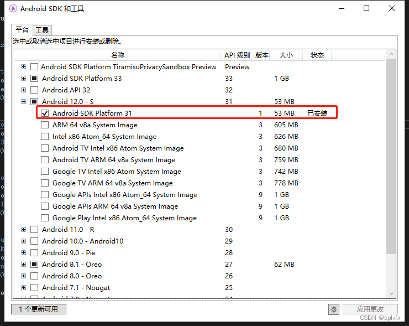The height and width of the screenshot is (326, 409).
Task: Click the 状态 column header
Action: [317, 55]
